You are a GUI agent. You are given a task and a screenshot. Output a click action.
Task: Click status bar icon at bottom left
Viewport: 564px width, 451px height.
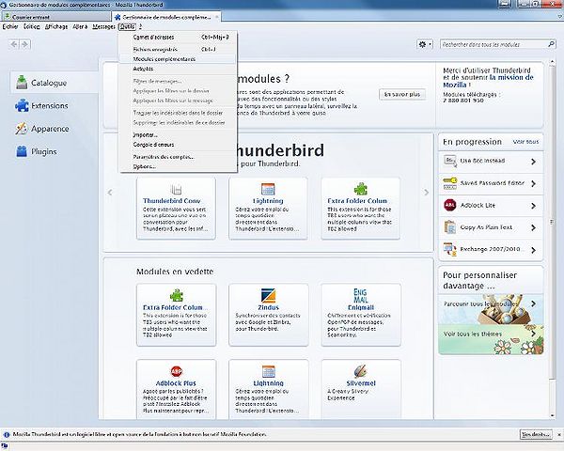point(5,446)
